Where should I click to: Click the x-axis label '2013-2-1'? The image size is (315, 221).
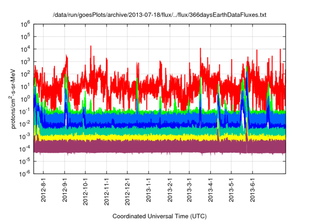170,191
